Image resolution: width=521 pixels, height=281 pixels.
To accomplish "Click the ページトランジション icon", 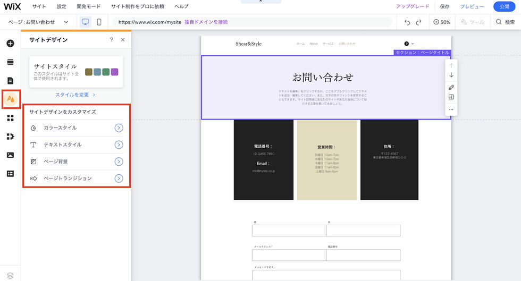I will coord(33,178).
